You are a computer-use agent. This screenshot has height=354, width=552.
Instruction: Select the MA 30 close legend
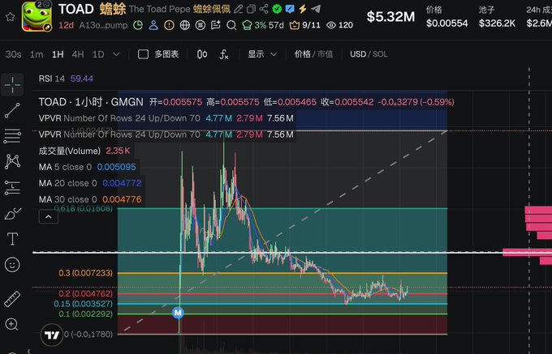tap(90, 199)
